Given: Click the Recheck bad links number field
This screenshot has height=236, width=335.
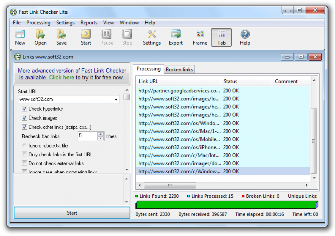Looking at the screenshot, I should point(88,136).
